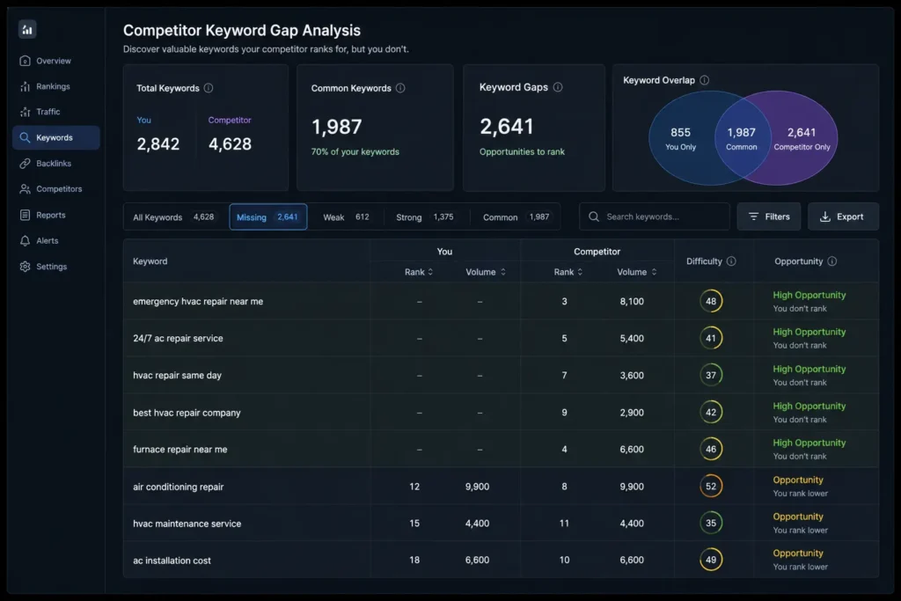Select keyword best hvac repair company
The width and height of the screenshot is (901, 601).
coord(187,413)
